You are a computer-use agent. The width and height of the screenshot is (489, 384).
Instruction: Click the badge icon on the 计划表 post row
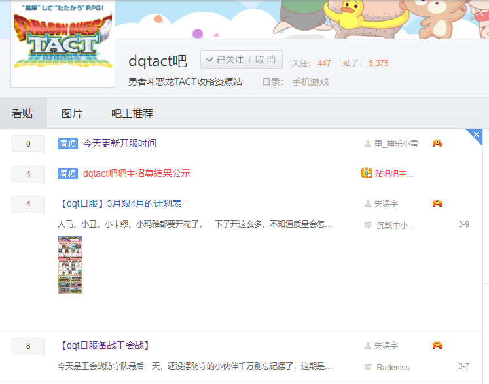point(437,203)
